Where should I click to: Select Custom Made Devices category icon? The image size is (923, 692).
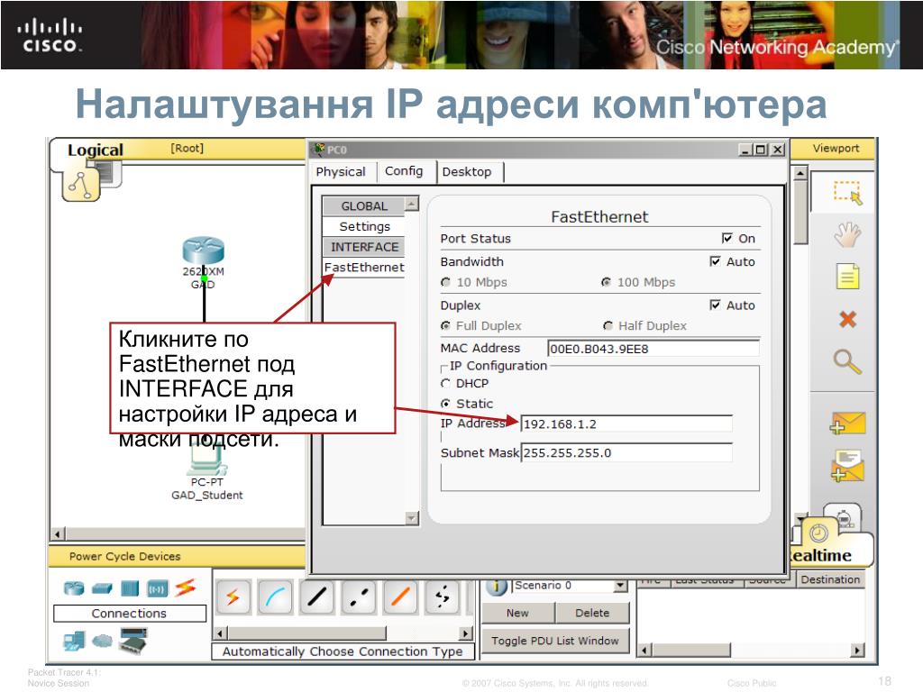coord(133,641)
